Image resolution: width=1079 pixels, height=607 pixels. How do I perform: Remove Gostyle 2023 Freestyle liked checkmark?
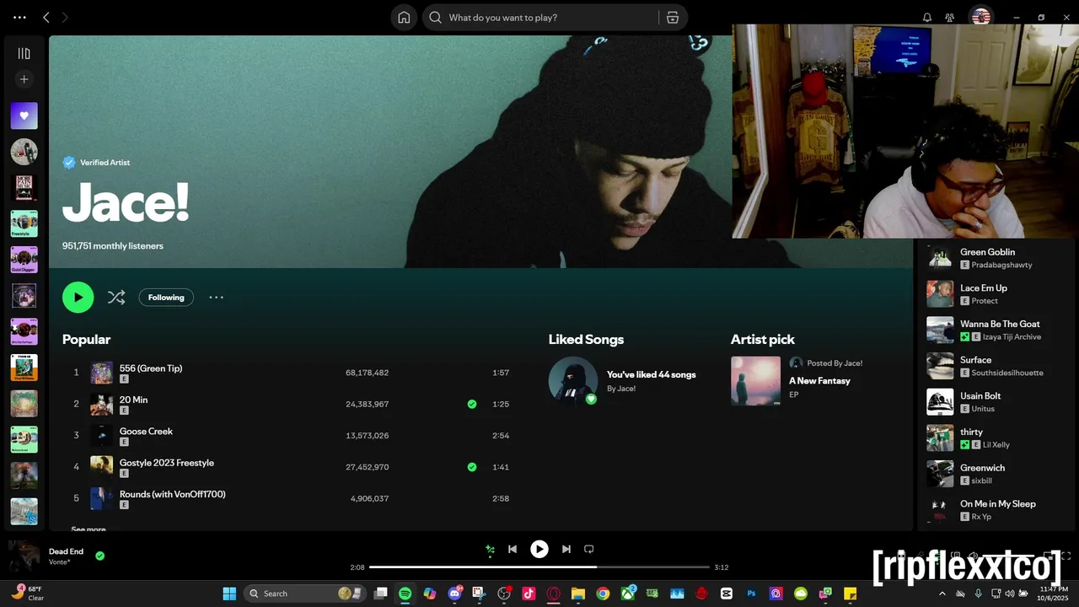coord(472,467)
